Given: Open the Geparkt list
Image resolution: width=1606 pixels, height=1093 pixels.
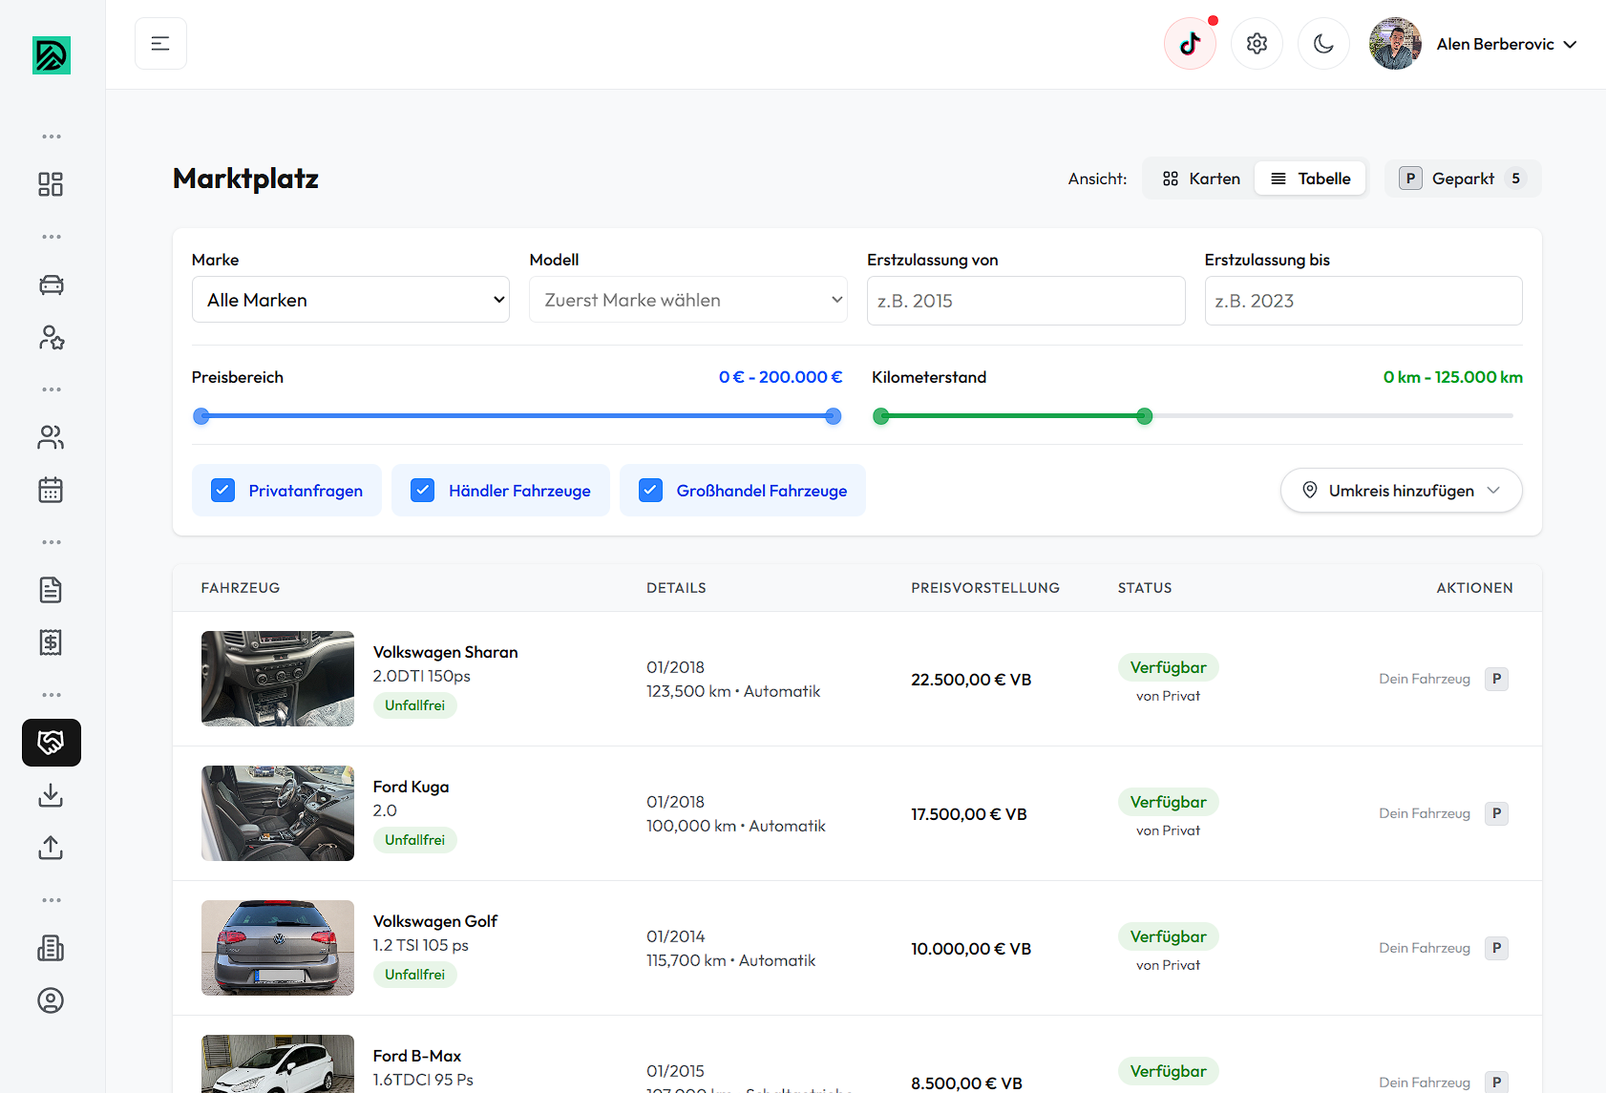Looking at the screenshot, I should tap(1463, 179).
